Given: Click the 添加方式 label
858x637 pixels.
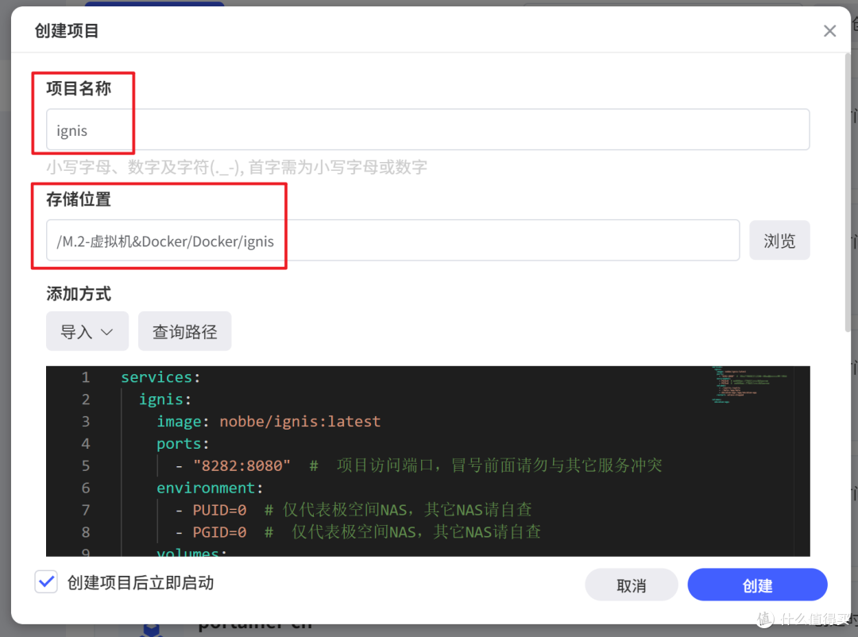Looking at the screenshot, I should (x=79, y=294).
